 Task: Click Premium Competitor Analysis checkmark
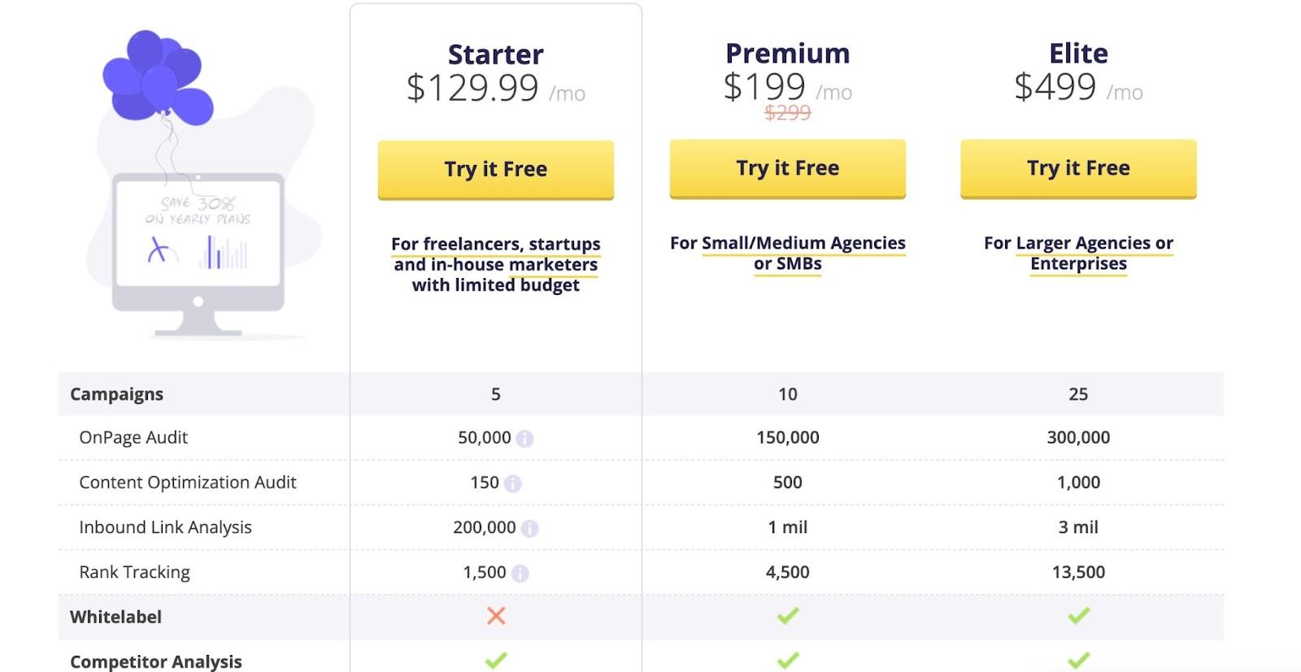(x=788, y=661)
